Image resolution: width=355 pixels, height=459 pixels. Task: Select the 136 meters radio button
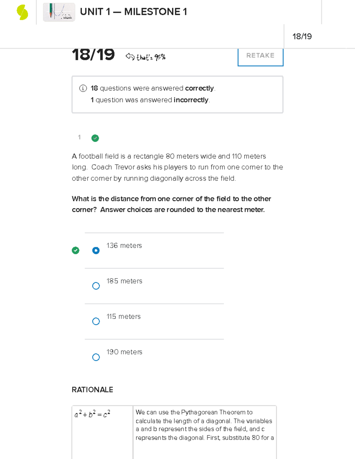pos(96,250)
